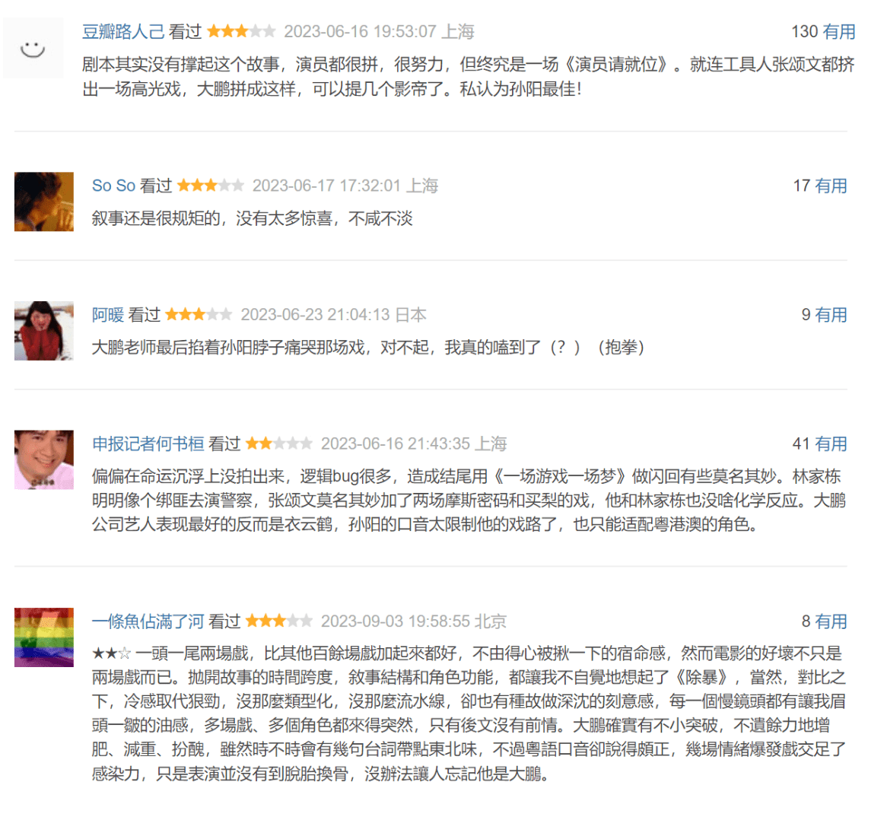The image size is (887, 820).
Task: Open 一條魚佔滿了河 profile link
Action: [148, 621]
